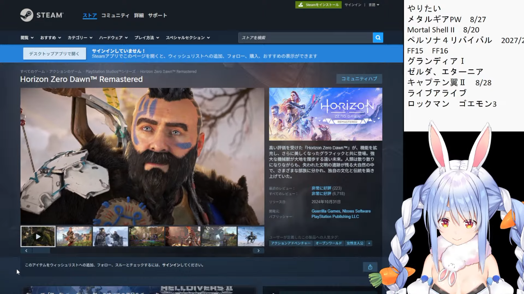
Task: Expand the ハードウェア dropdown
Action: (x=113, y=38)
